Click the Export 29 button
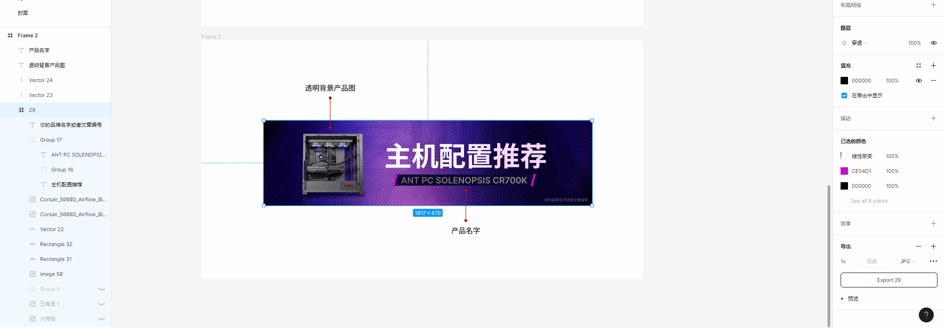Screen dimensions: 944x328 tap(889, 280)
